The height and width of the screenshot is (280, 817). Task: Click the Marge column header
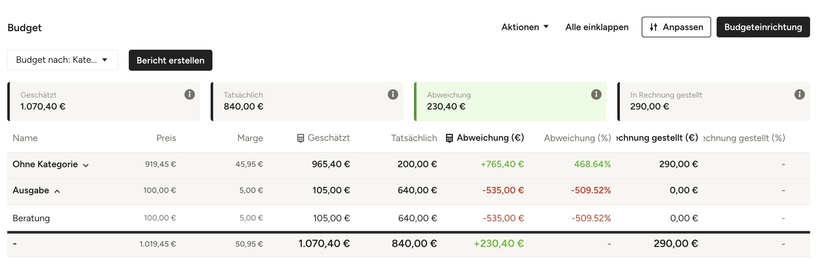coord(250,138)
